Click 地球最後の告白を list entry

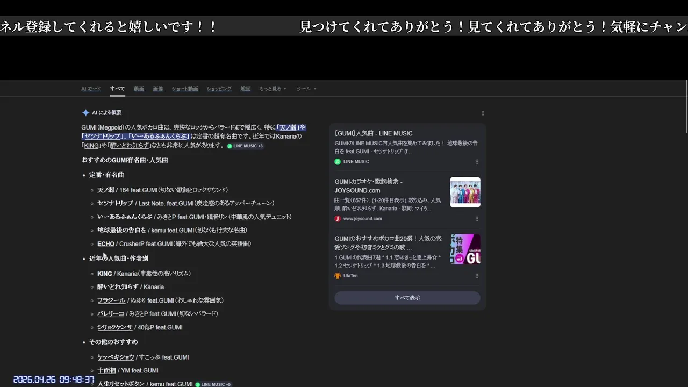[172, 230]
